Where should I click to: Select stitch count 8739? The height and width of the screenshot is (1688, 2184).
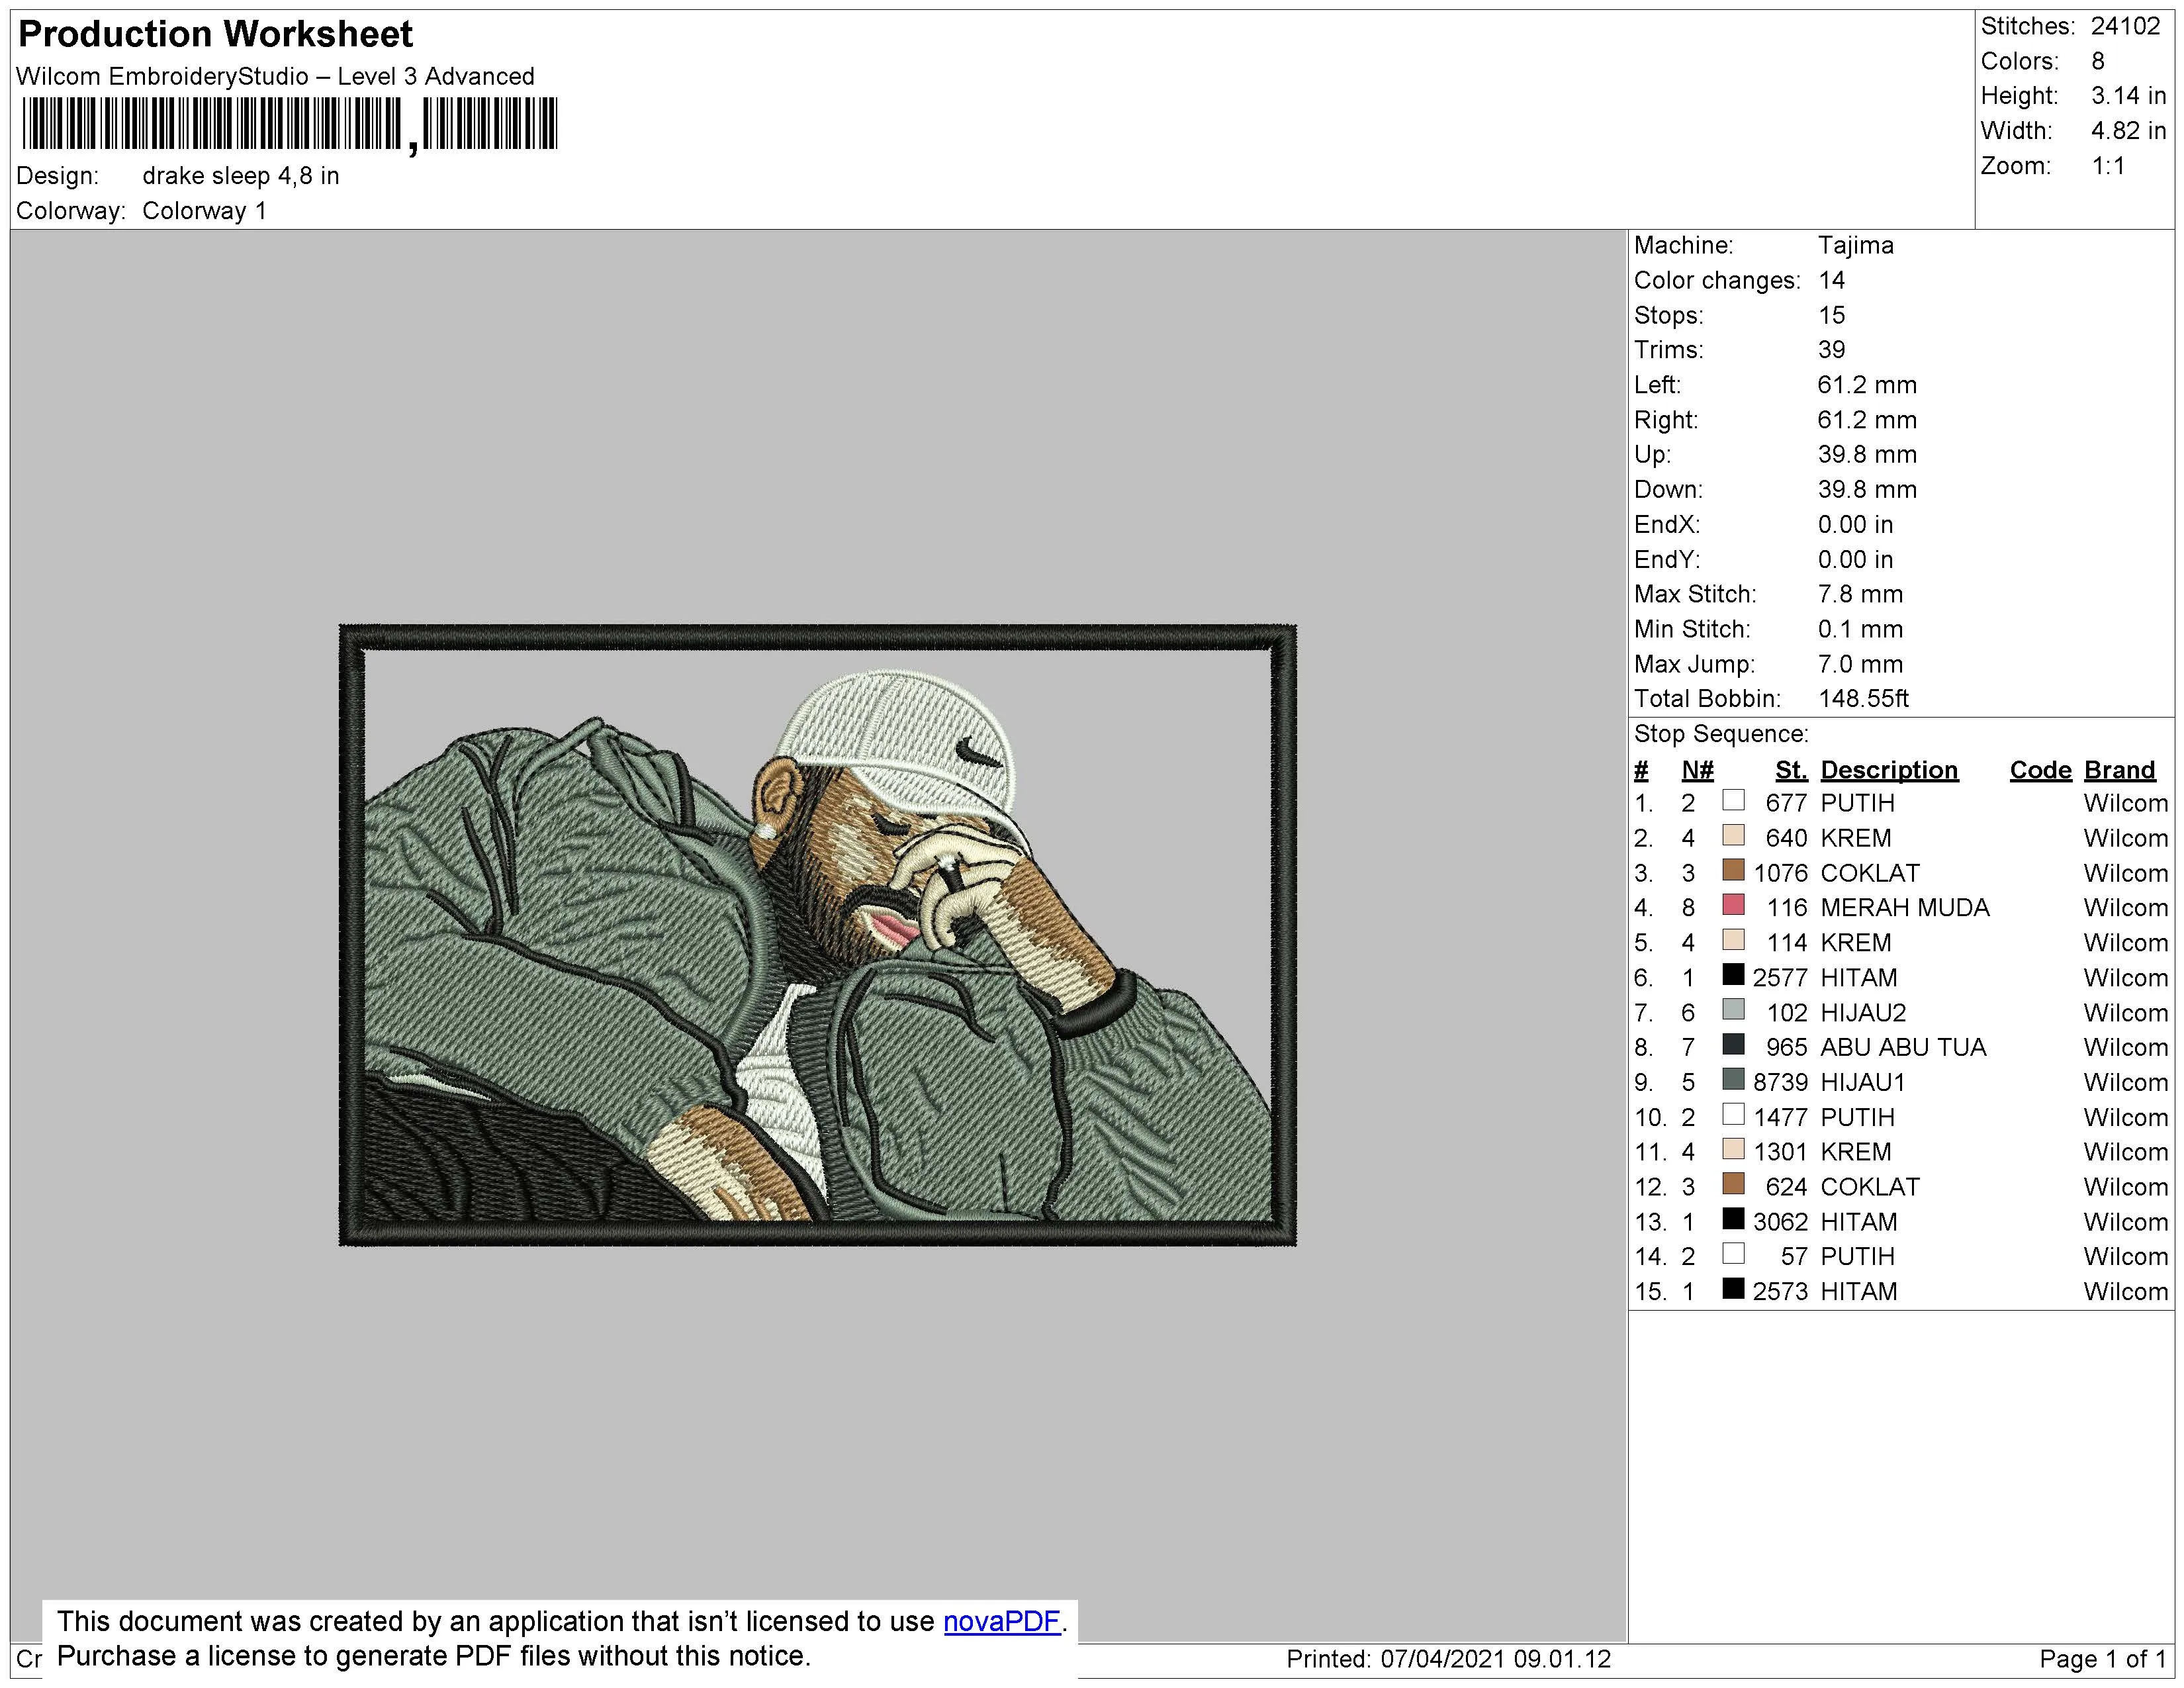pos(1780,1082)
